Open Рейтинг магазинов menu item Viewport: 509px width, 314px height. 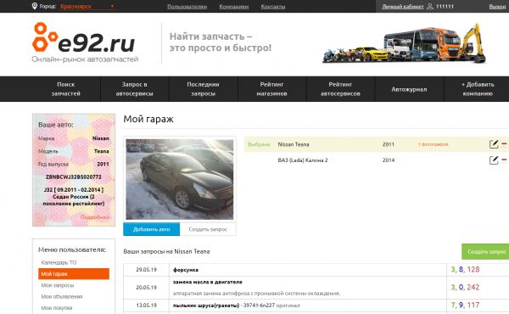coord(271,89)
